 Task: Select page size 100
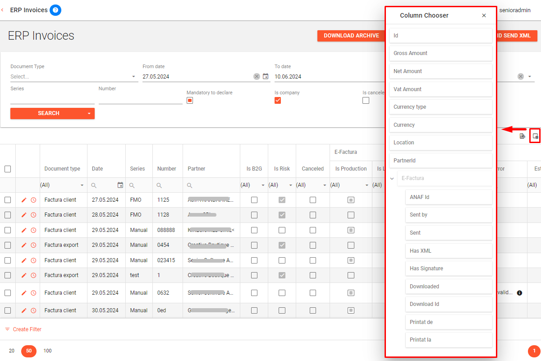47,351
